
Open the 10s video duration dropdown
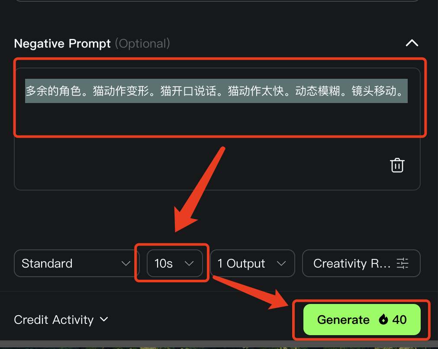[x=171, y=263]
